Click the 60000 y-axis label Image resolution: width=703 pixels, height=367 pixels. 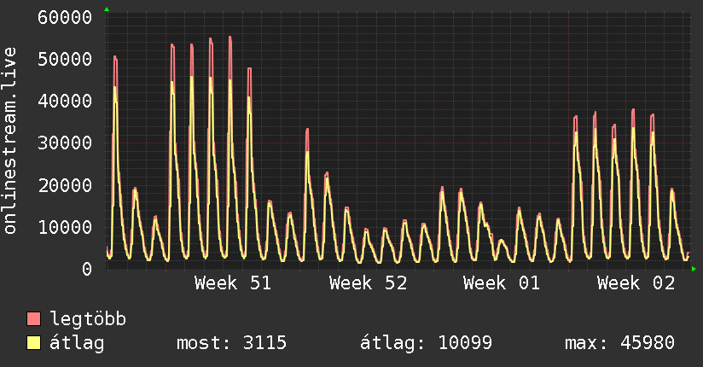[65, 18]
